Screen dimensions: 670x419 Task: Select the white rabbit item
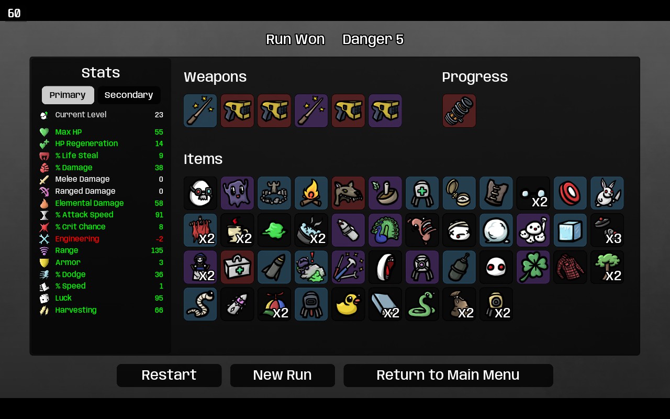pyautogui.click(x=607, y=193)
